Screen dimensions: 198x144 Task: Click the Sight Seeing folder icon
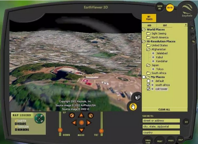(148, 34)
